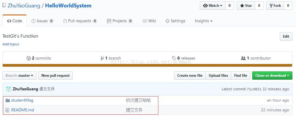296x117 pixels.
Task: View the 0 releases page
Action: 184,58
